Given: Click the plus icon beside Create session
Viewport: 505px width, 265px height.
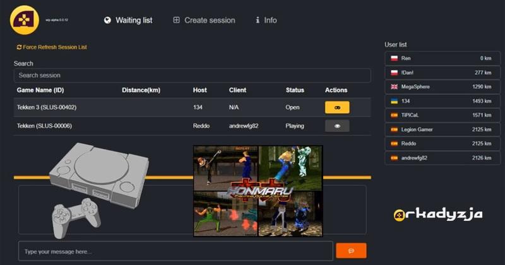Looking at the screenshot, I should (177, 20).
